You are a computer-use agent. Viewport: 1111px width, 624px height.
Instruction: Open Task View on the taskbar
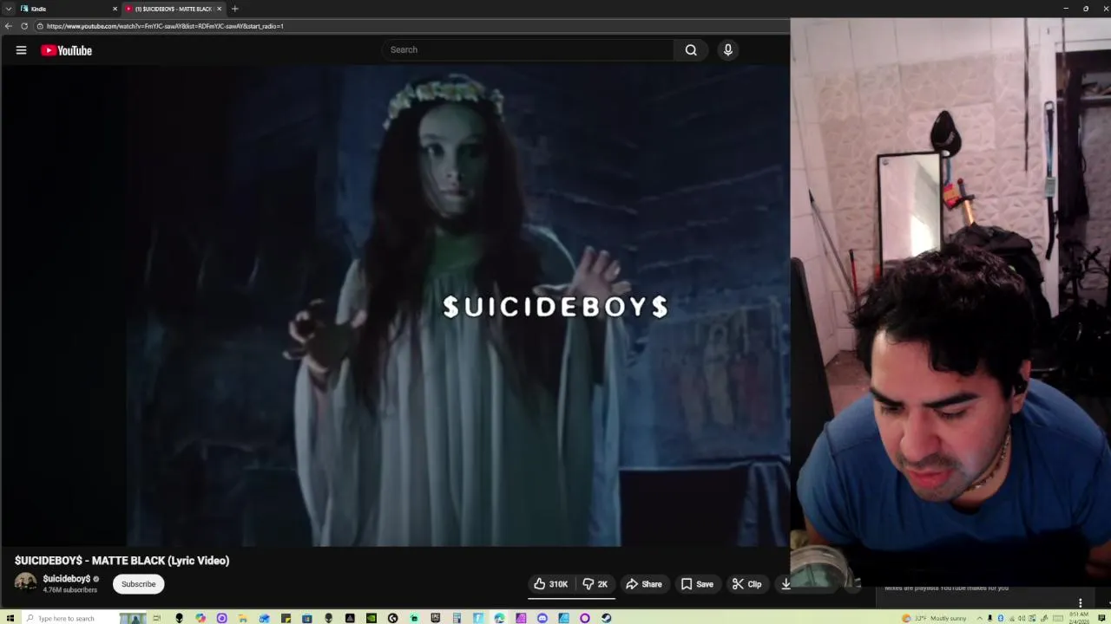pyautogui.click(x=156, y=618)
